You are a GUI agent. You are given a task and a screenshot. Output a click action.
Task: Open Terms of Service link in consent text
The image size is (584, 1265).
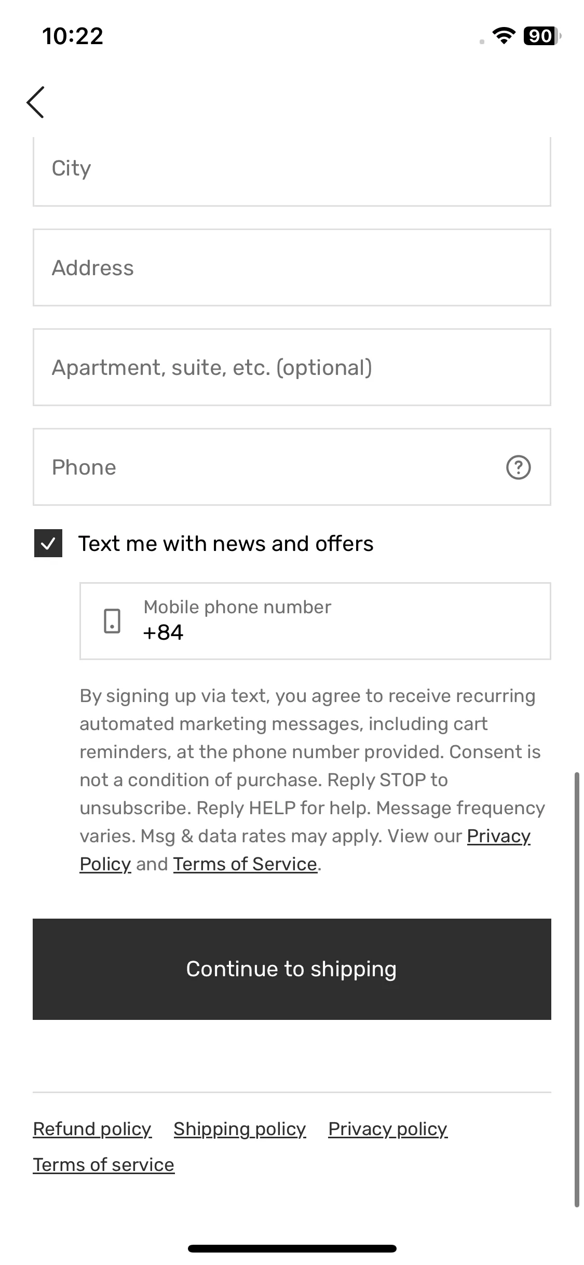tap(245, 864)
